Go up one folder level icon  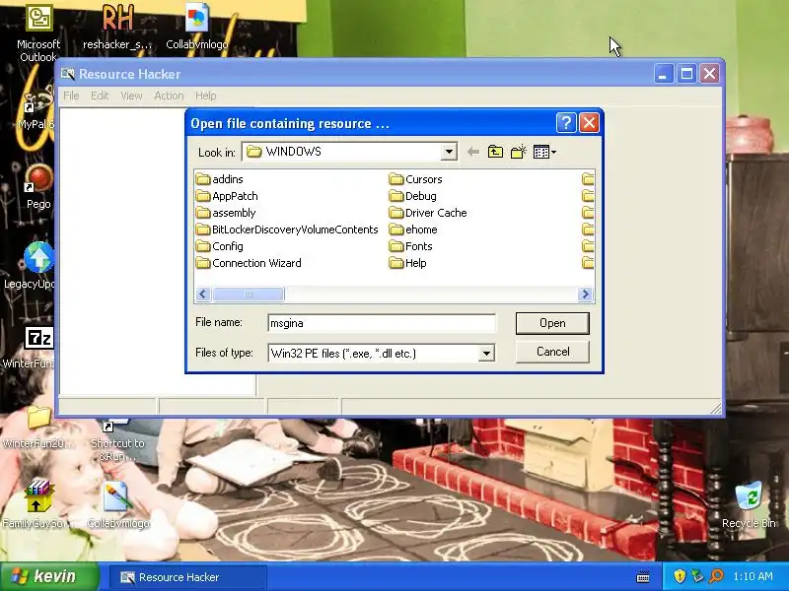tap(495, 152)
